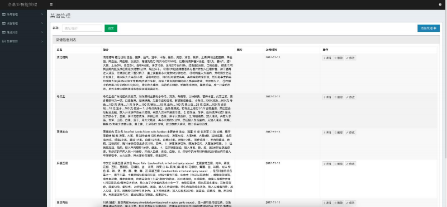447x207 pixels.
Task: Click the app title in the top-left header
Action: click(x=22, y=4)
